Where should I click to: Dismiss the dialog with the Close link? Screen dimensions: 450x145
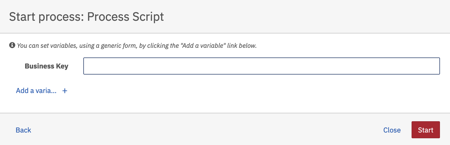(x=392, y=130)
